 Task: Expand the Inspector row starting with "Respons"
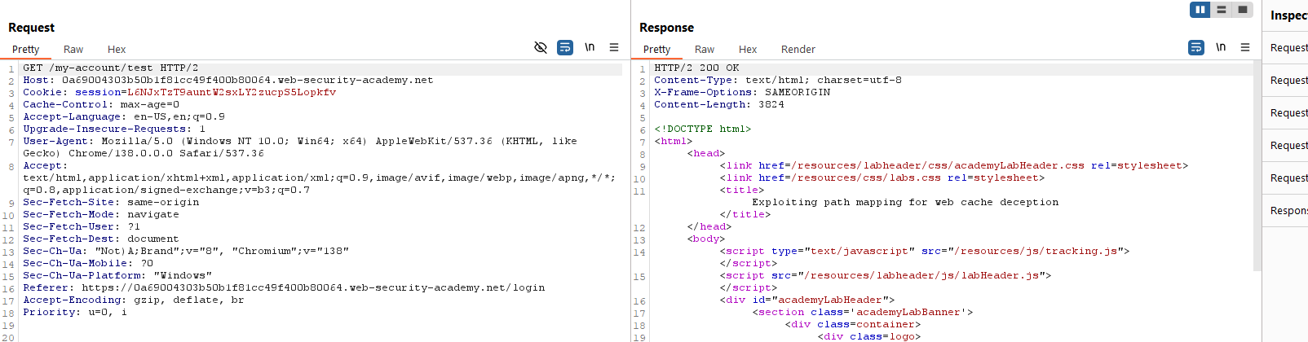click(x=1288, y=211)
